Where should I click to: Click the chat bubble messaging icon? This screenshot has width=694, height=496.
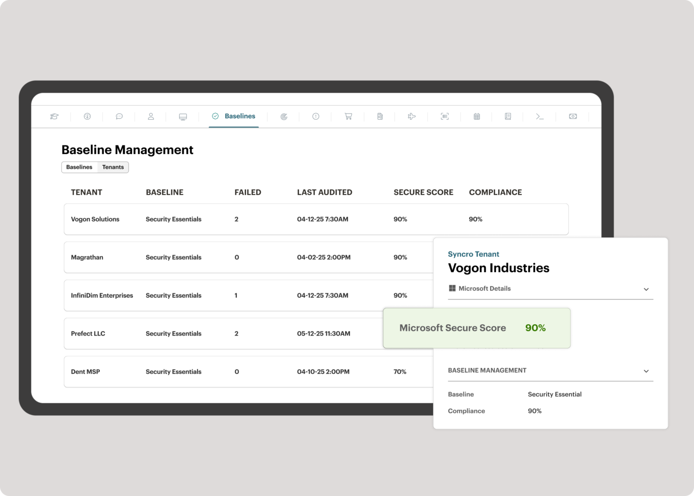(119, 116)
